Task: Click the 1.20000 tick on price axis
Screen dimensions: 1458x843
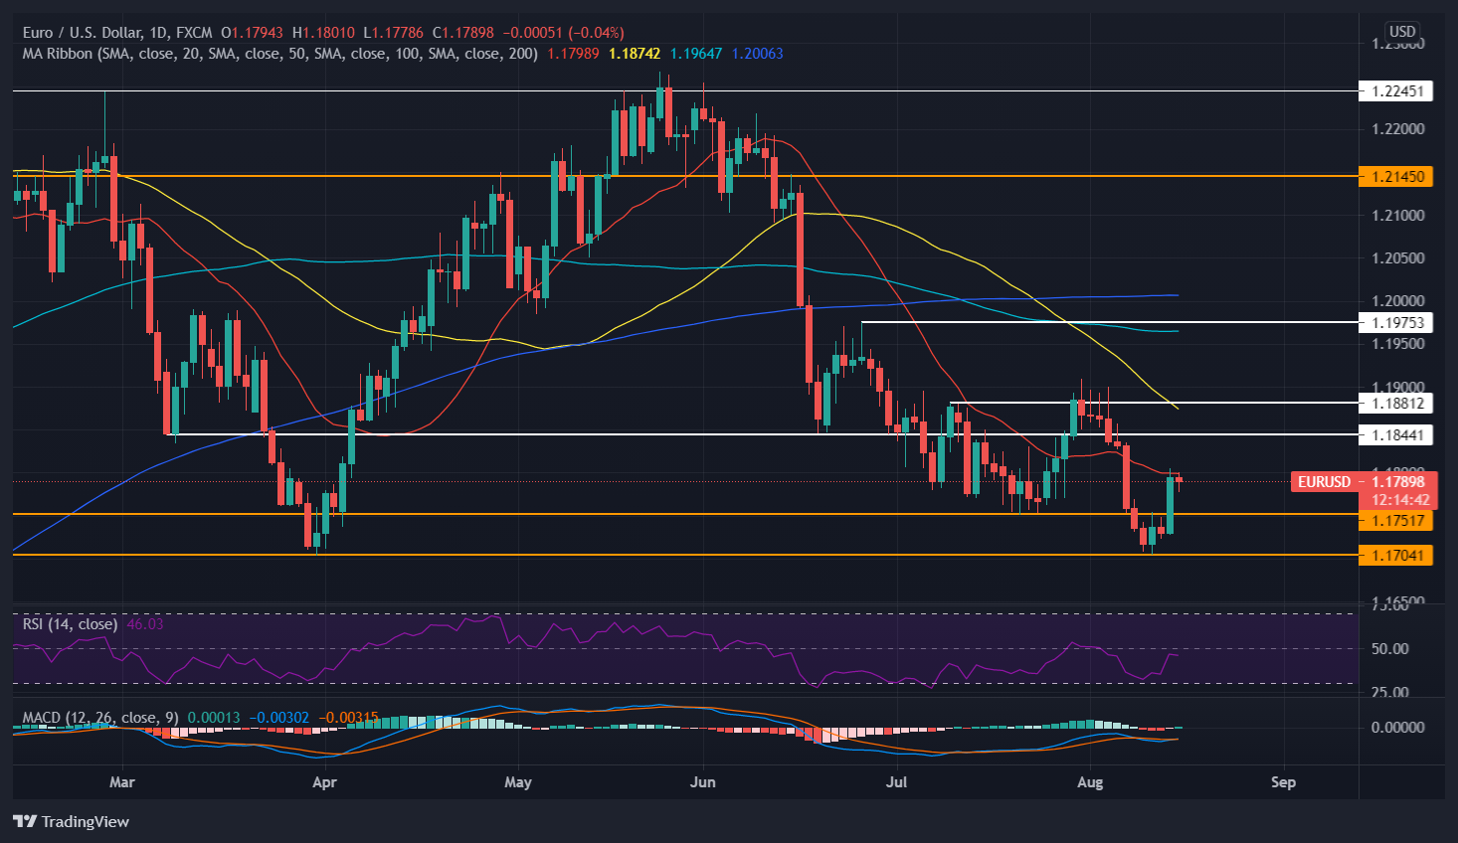Action: pyautogui.click(x=1397, y=301)
